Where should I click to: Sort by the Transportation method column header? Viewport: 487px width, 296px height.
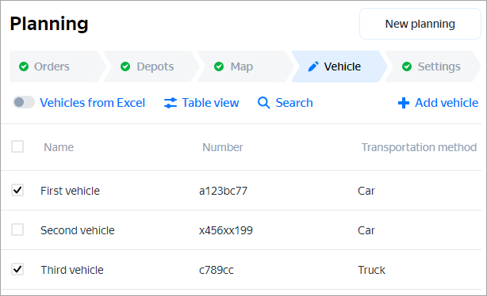pyautogui.click(x=419, y=147)
